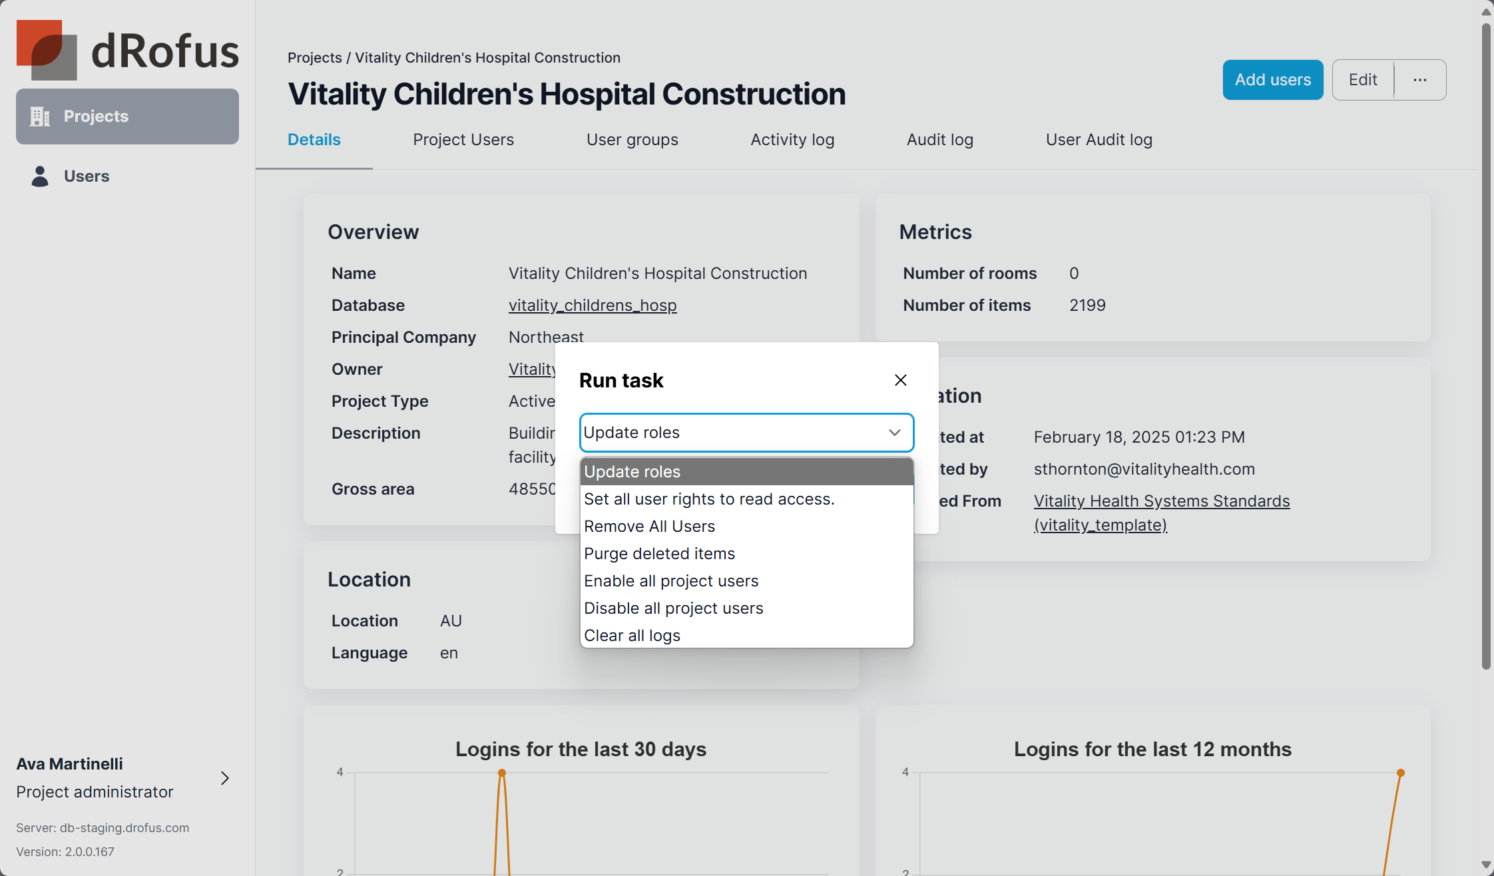The image size is (1494, 876).
Task: Click the Edit button
Action: pos(1362,80)
